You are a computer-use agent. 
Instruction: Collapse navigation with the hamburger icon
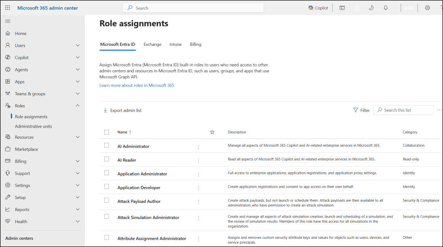pyautogui.click(x=8, y=21)
